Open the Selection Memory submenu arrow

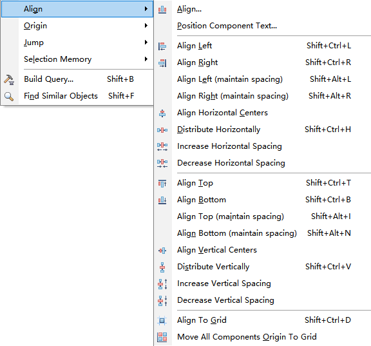click(146, 59)
